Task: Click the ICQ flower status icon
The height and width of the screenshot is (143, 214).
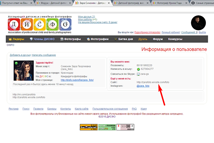Action: coord(138,69)
